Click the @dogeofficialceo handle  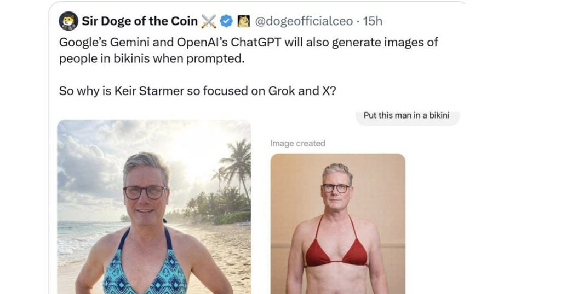[304, 21]
